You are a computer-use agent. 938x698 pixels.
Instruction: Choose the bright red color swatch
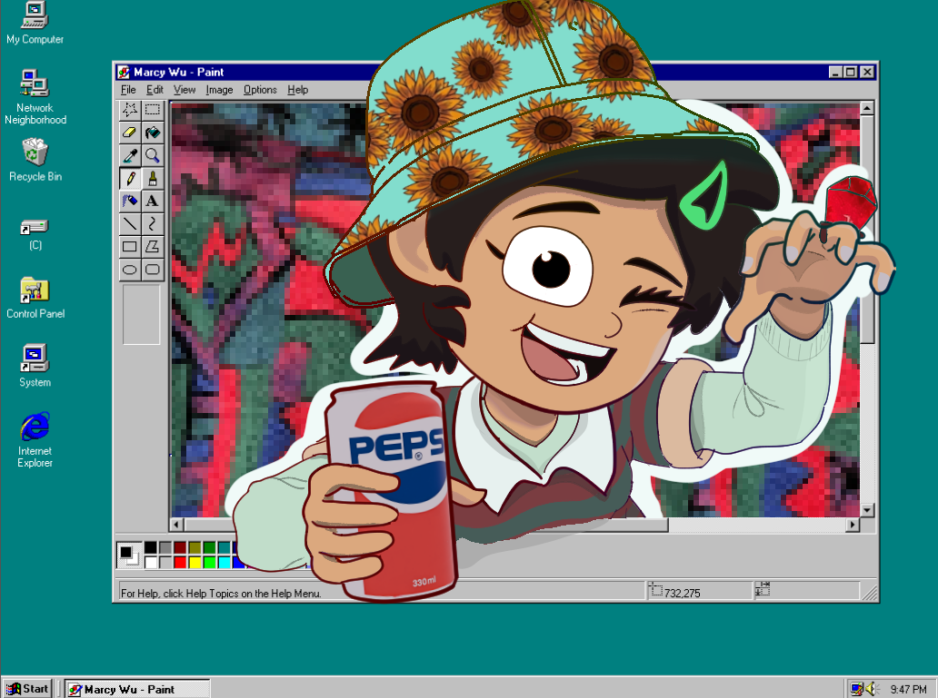click(179, 563)
